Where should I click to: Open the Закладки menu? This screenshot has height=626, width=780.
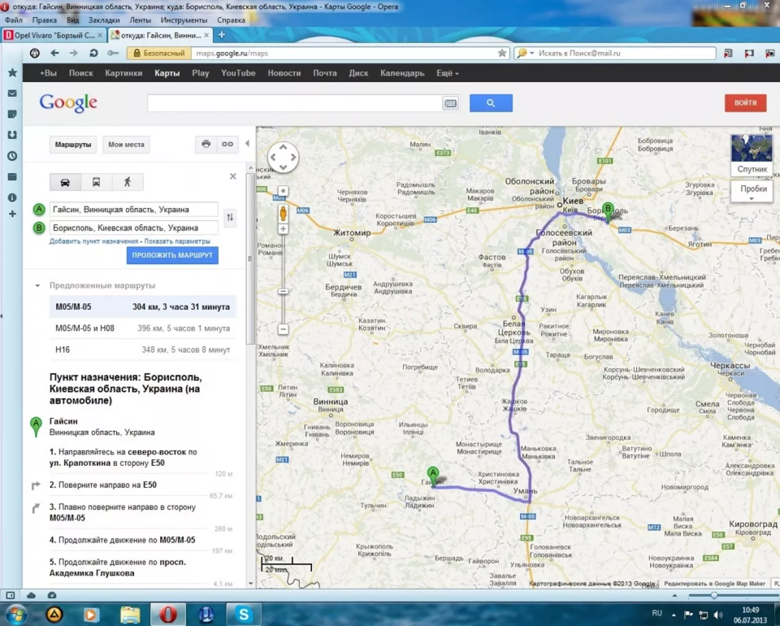pos(104,20)
